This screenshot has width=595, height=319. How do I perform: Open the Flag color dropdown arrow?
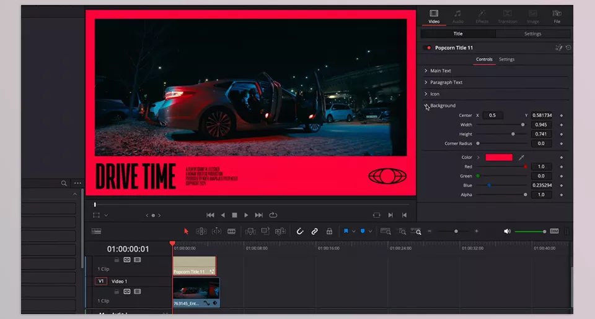[x=354, y=231]
